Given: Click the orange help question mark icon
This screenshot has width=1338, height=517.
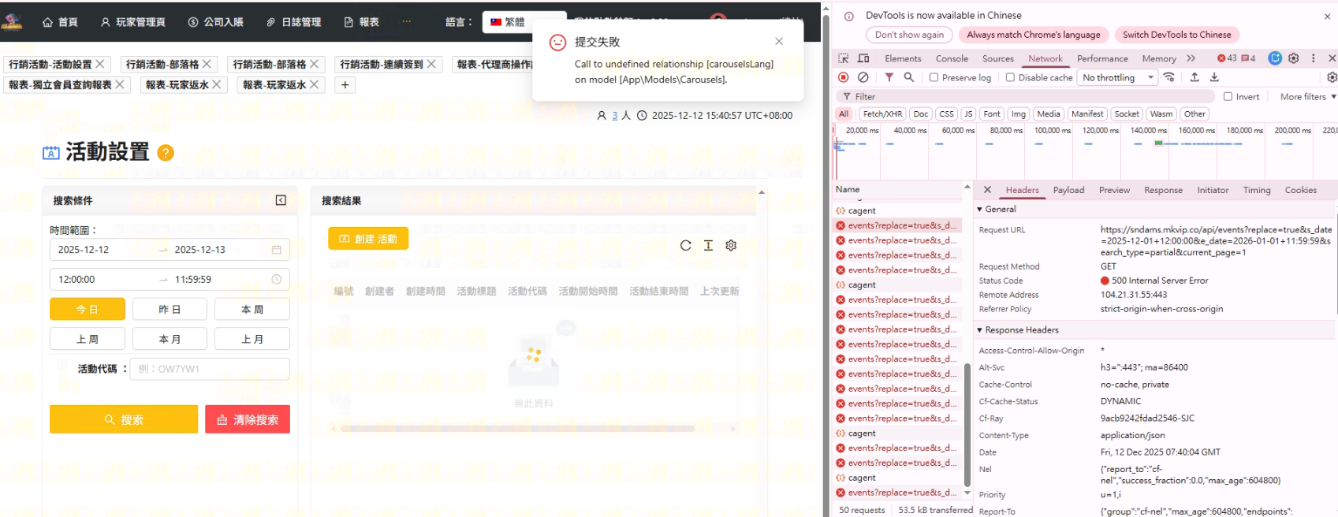Looking at the screenshot, I should point(166,153).
